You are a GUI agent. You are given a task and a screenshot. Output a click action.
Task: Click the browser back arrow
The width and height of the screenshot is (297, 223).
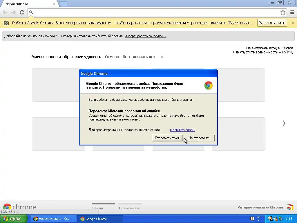5,12
